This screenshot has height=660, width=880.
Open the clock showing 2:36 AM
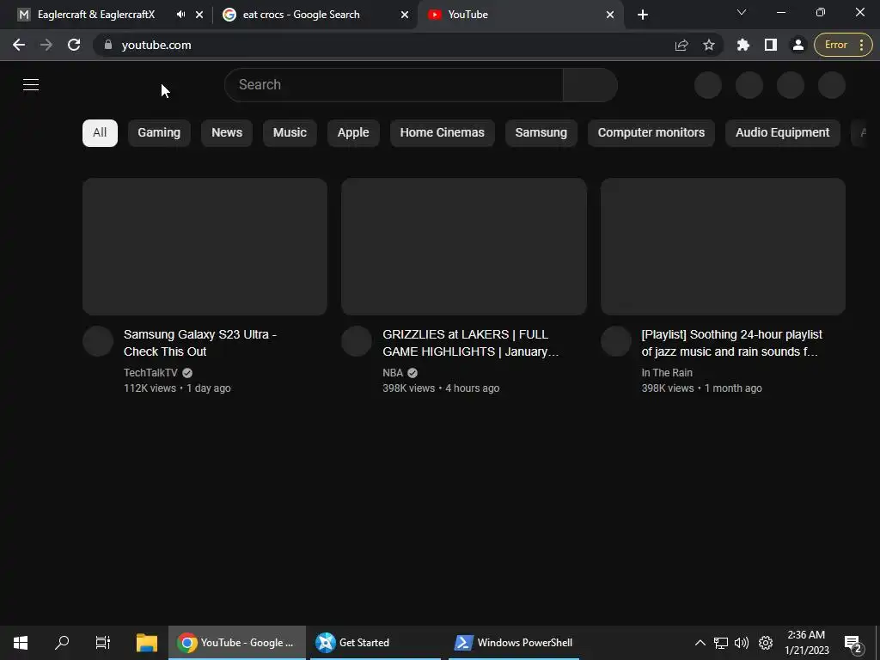click(x=806, y=643)
